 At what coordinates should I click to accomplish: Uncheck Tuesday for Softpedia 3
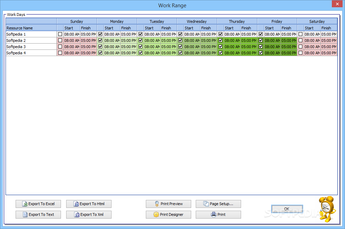(140, 47)
